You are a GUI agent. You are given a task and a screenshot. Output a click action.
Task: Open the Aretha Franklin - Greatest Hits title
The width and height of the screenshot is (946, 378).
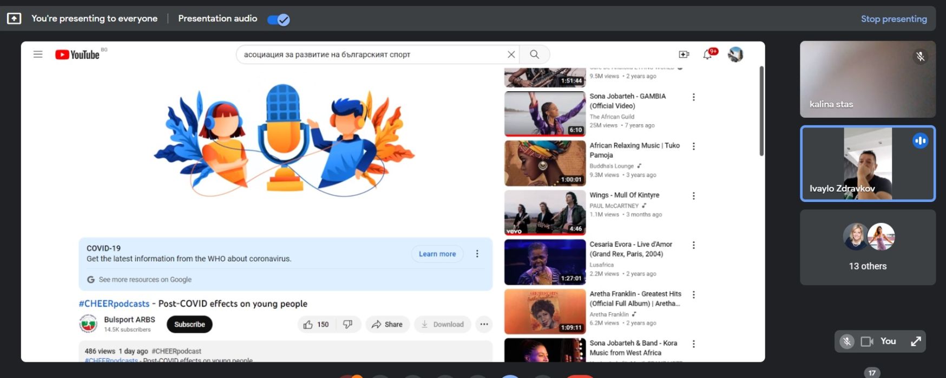(635, 299)
